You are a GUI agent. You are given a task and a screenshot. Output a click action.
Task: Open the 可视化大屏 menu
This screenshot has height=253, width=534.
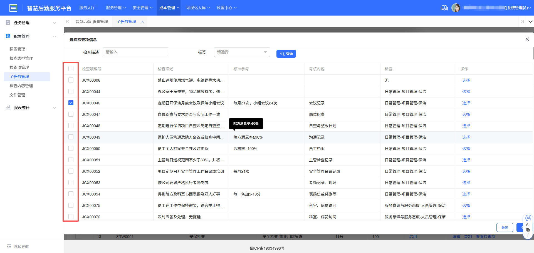coord(197,8)
